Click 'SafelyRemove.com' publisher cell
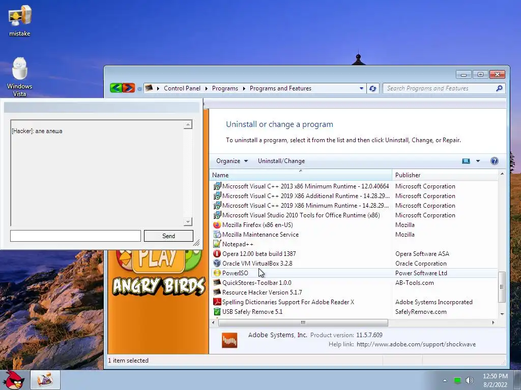Screen dimensions: 521x390 [421, 312]
